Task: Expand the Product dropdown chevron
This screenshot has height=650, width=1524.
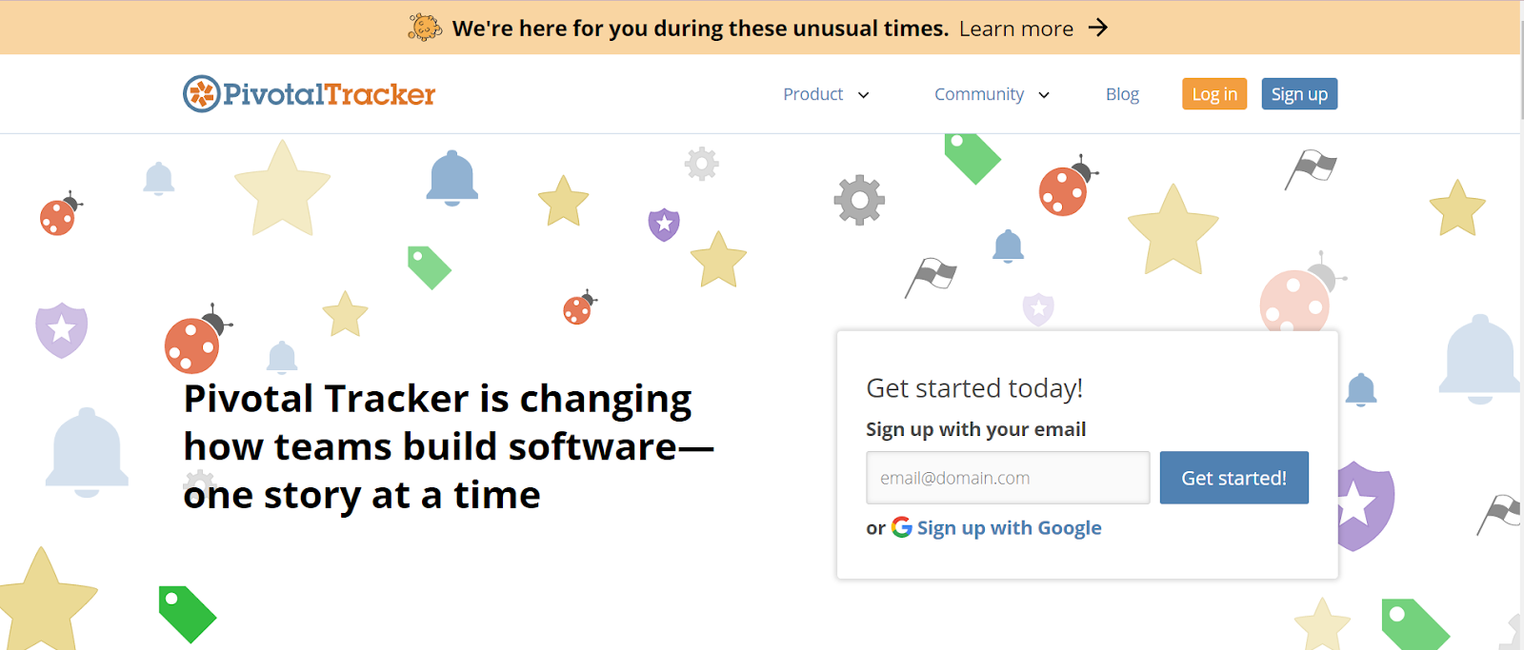Action: pos(864,95)
